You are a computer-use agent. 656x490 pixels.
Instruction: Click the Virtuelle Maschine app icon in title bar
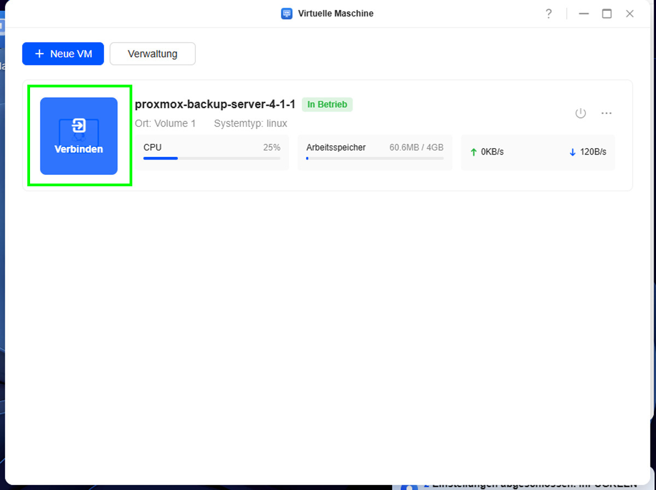[286, 14]
